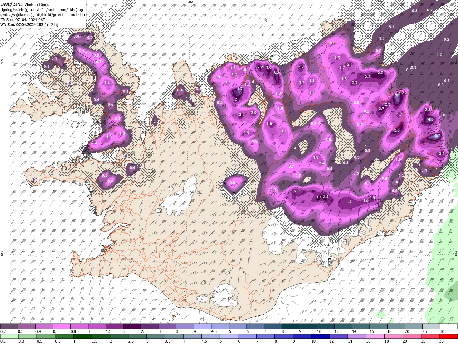Click the 'rigning/skúrir' description line
The height and width of the screenshot is (344, 458).
click(42, 10)
